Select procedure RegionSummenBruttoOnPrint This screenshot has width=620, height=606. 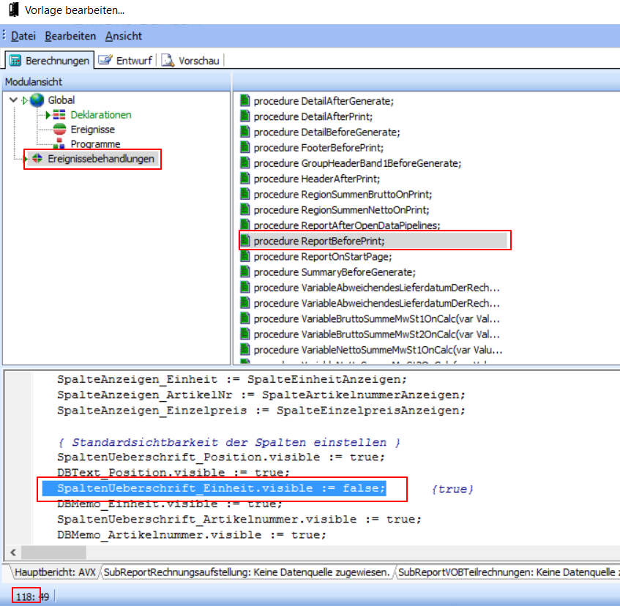tap(343, 195)
